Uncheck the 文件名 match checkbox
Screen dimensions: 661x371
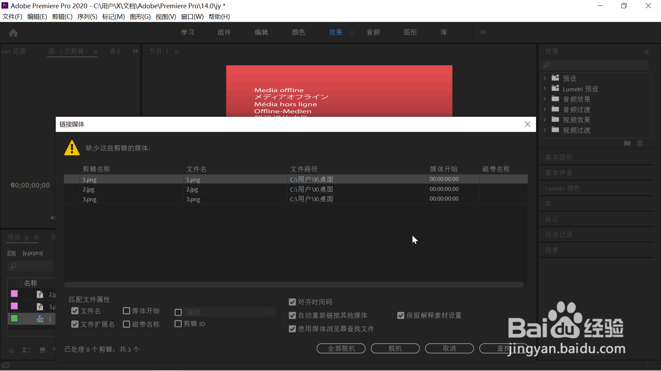[x=75, y=311]
